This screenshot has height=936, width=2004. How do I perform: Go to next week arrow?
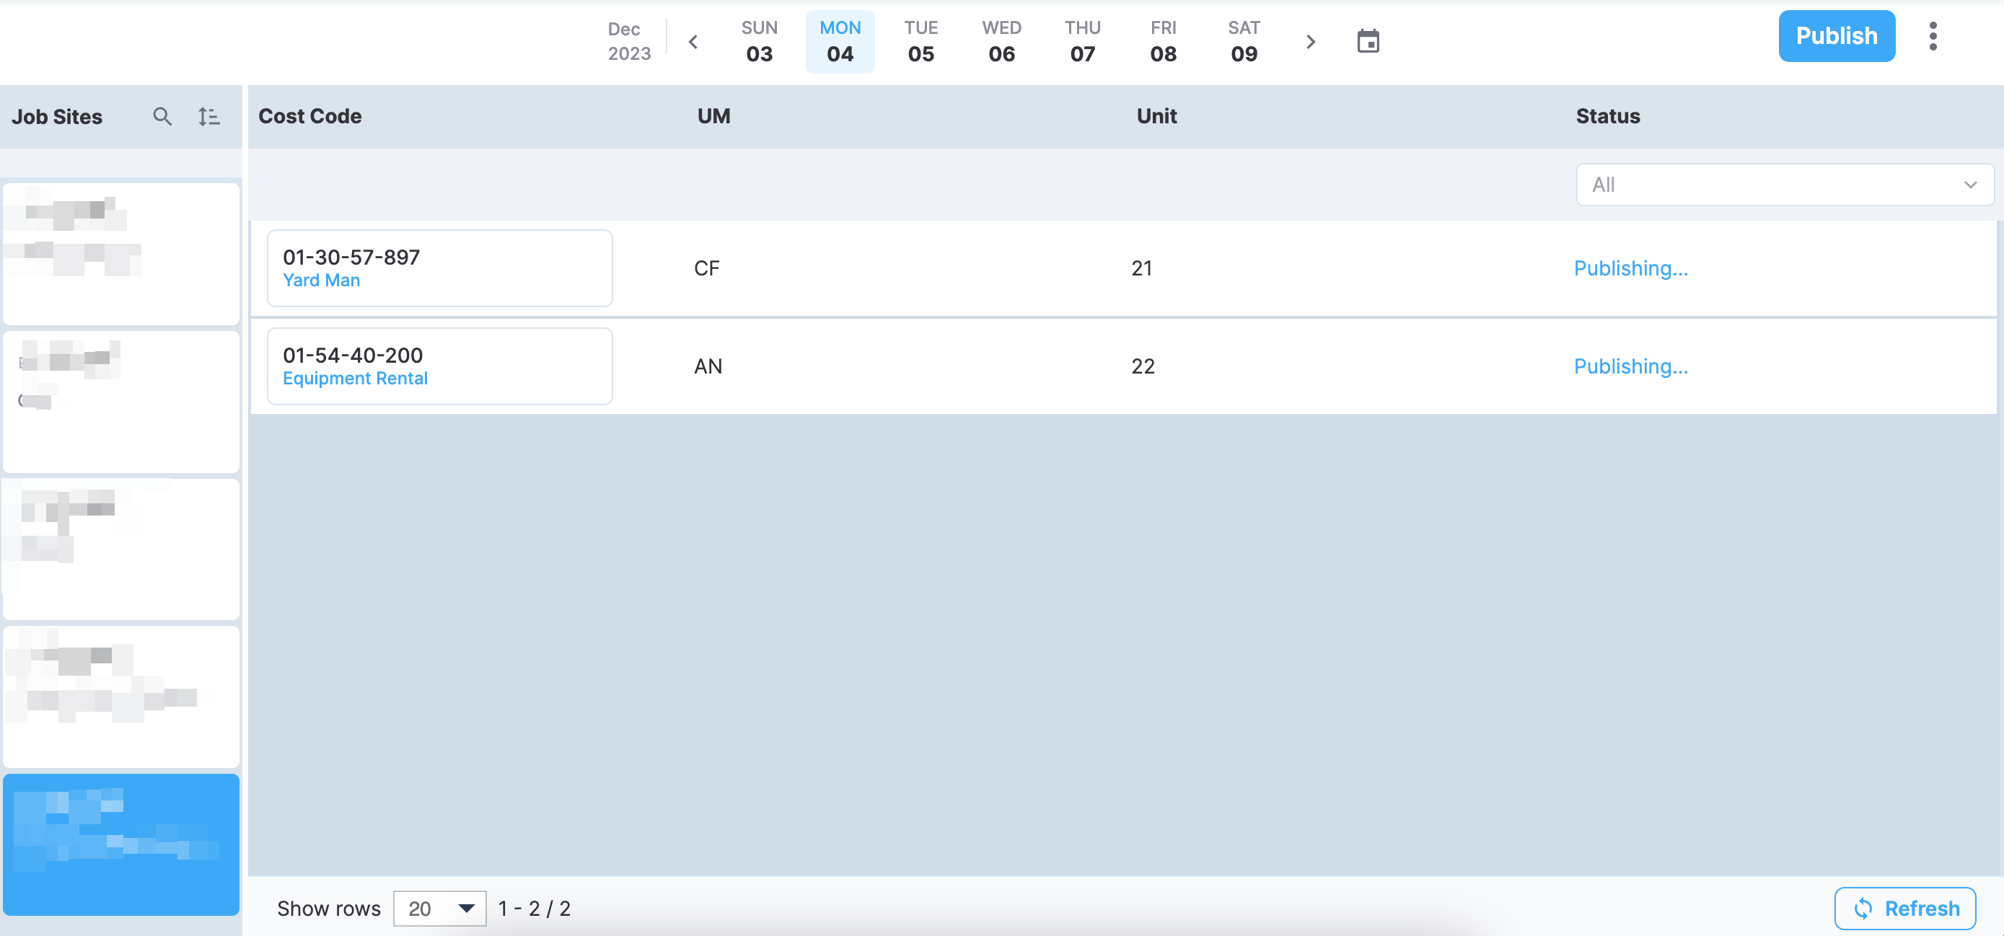tap(1310, 42)
